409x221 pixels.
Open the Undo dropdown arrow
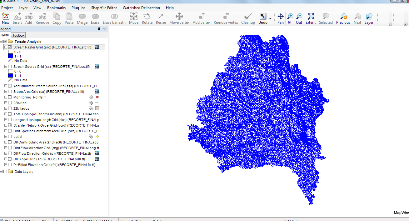pyautogui.click(x=270, y=19)
